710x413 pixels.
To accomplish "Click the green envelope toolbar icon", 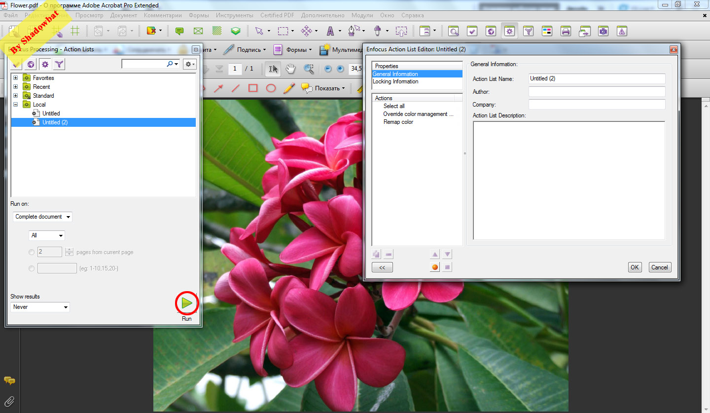I will (198, 31).
